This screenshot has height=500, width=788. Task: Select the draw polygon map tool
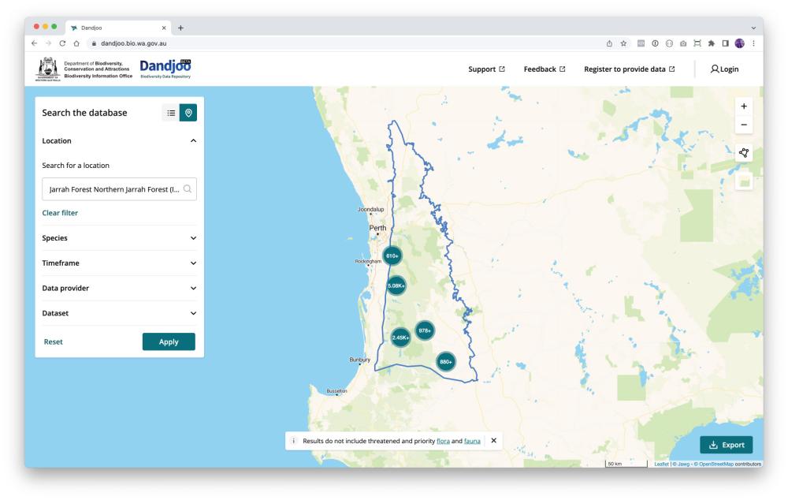[744, 153]
